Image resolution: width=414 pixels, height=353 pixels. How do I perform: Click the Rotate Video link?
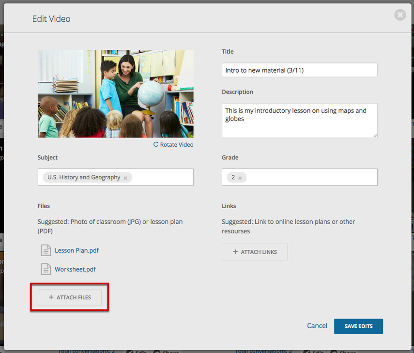pos(173,145)
